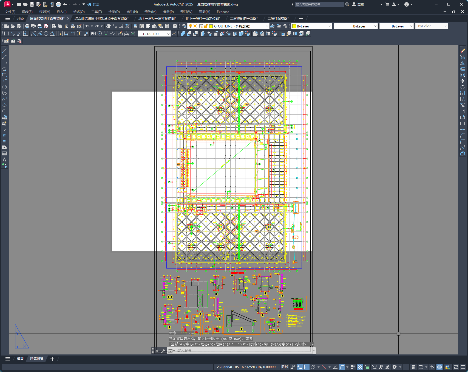This screenshot has height=372, width=468.
Task: Add a new layout with plus button
Action: pyautogui.click(x=52, y=359)
